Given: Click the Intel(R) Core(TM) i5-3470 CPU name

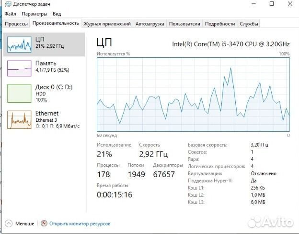Looking at the screenshot, I should [x=231, y=44].
